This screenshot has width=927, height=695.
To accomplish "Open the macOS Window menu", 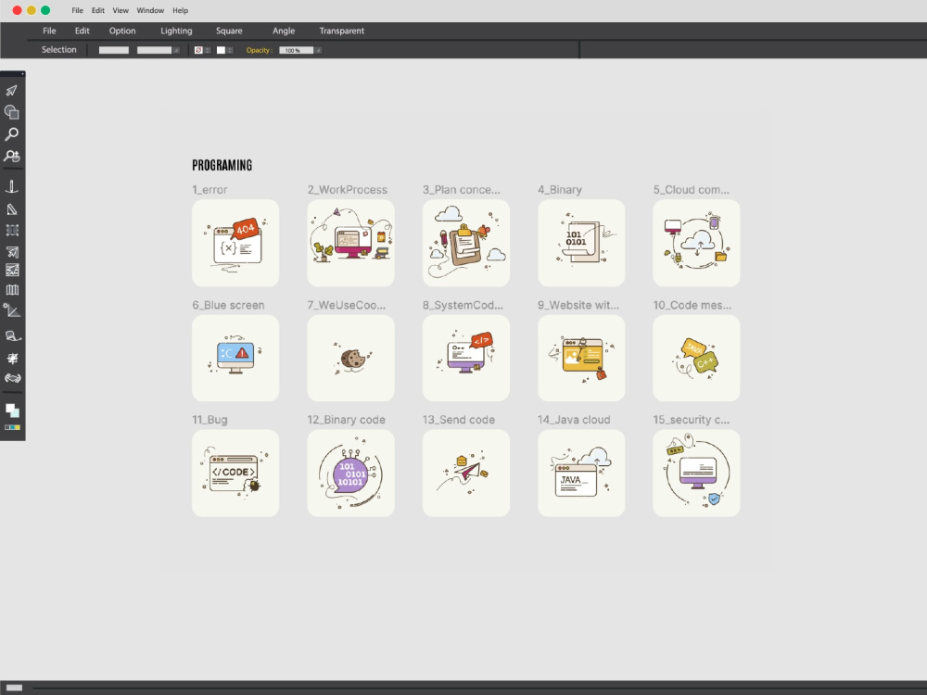I will [150, 10].
